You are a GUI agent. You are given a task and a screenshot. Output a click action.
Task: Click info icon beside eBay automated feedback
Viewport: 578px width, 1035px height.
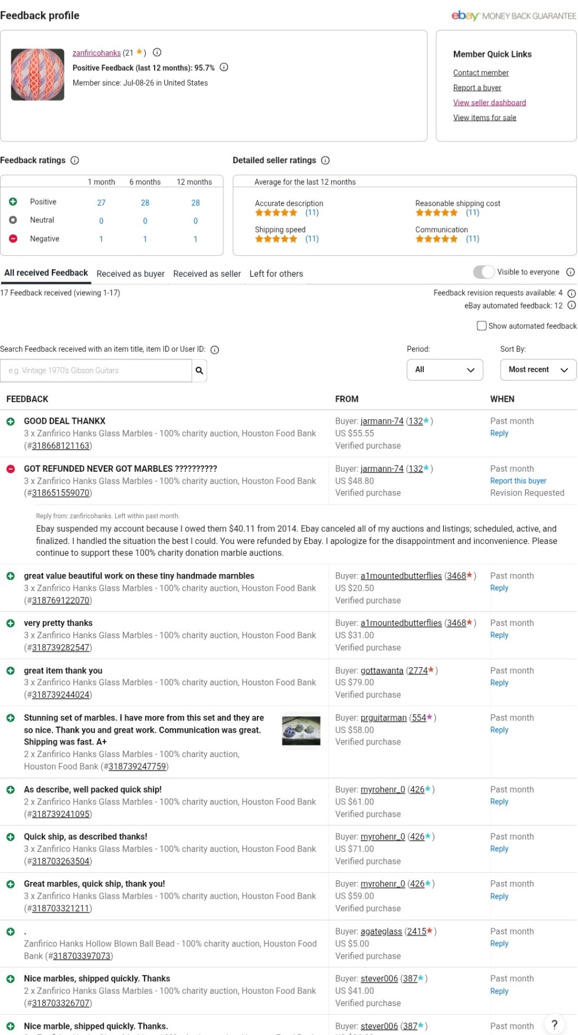(571, 306)
